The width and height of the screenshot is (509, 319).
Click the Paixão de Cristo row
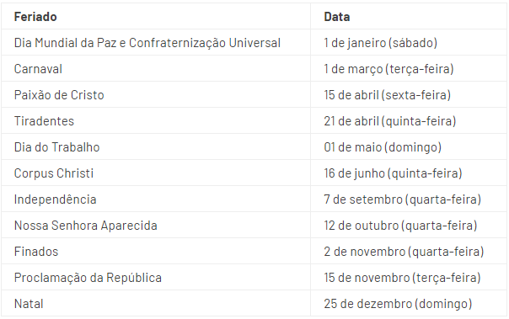click(254, 94)
